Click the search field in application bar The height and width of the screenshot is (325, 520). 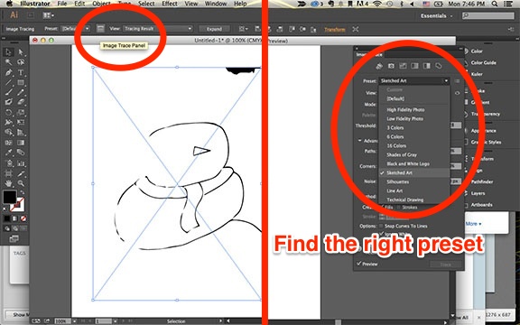(x=488, y=15)
